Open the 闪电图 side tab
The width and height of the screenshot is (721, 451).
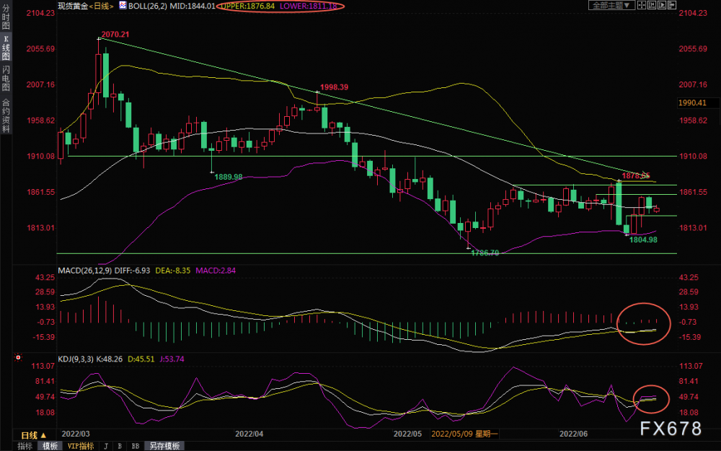[x=6, y=79]
